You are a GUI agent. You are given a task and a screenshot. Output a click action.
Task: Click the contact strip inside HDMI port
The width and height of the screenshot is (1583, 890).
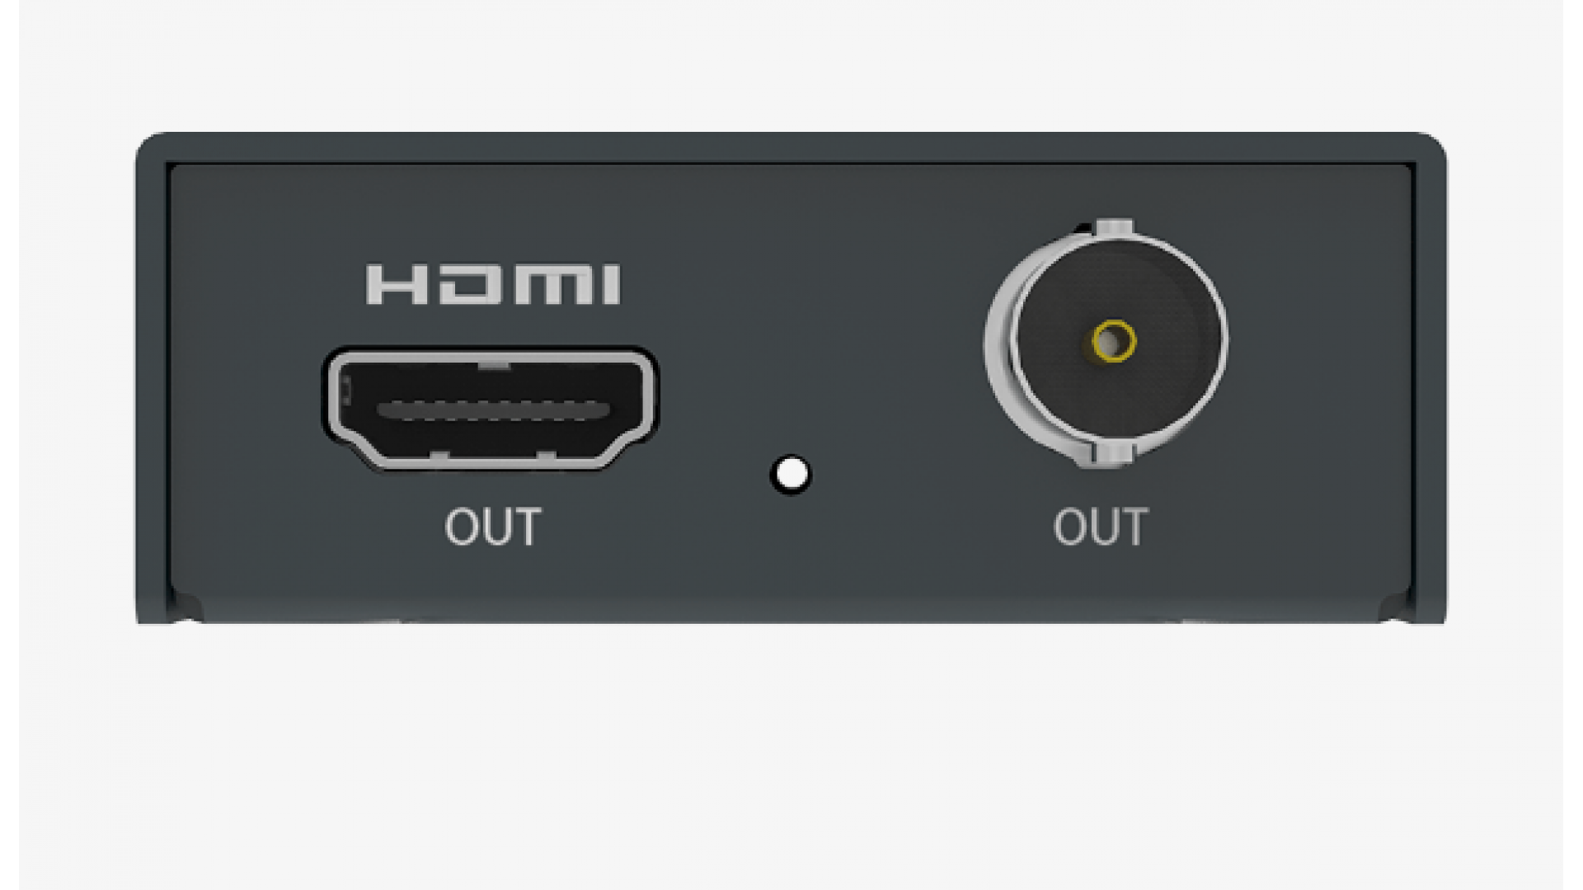(x=493, y=410)
